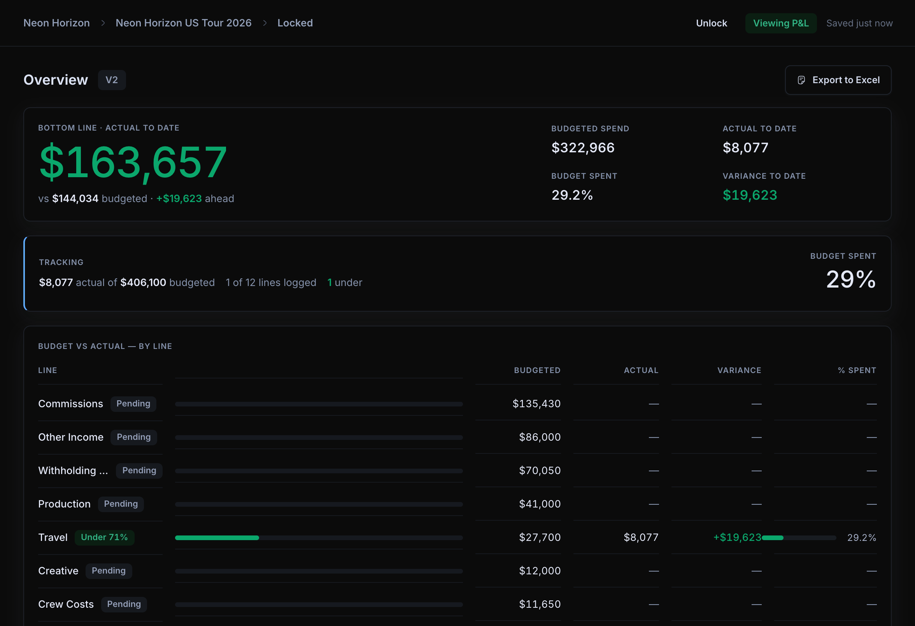Open the Neon Horizon breadcrumb
The height and width of the screenshot is (626, 915).
pyautogui.click(x=57, y=23)
